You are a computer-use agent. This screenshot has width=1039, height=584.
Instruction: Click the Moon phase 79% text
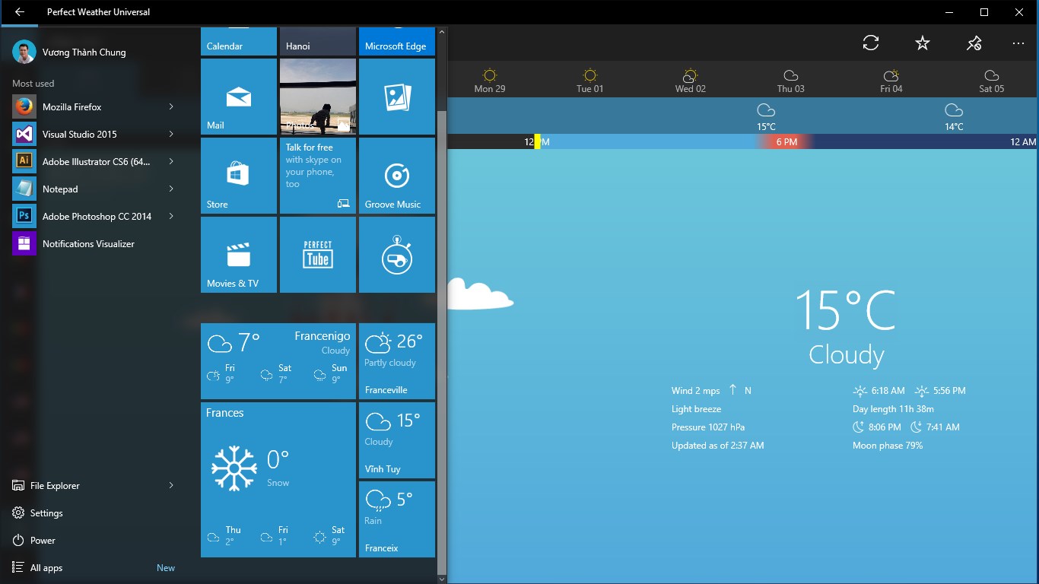[x=888, y=446]
